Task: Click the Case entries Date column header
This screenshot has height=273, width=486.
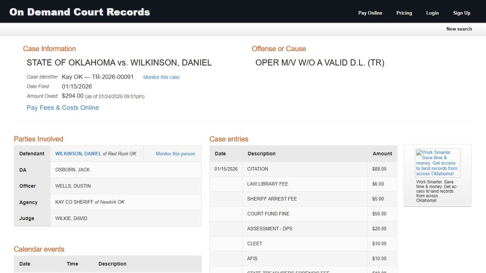Action: [220, 154]
